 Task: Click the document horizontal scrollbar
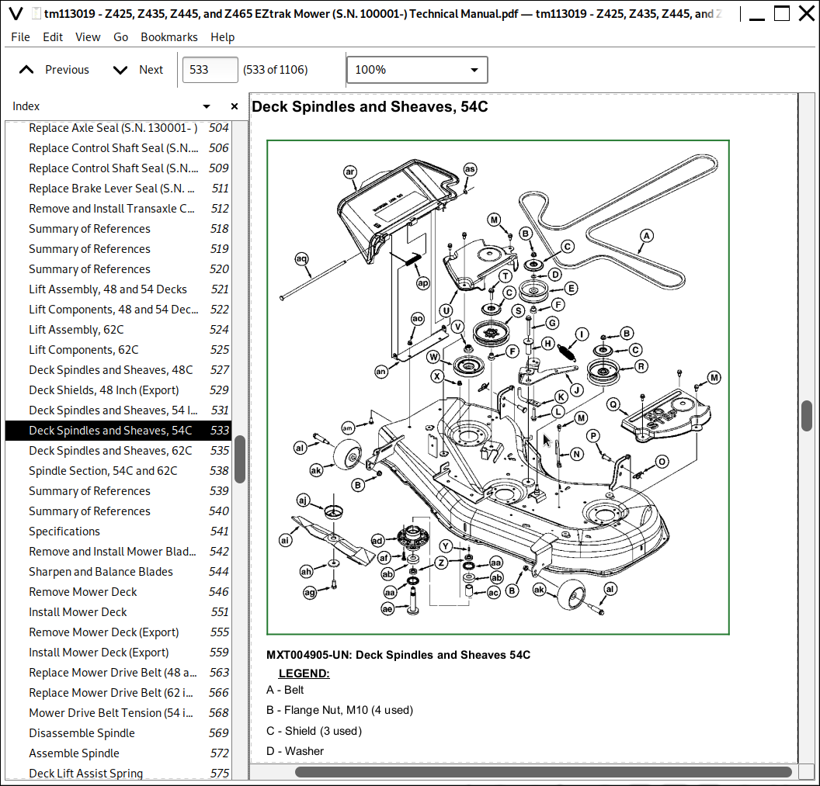(x=544, y=772)
